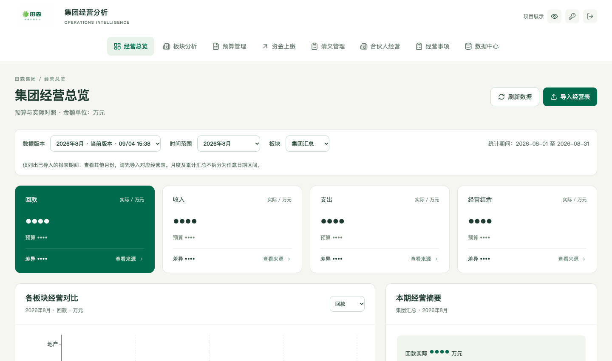Click the document icon on 预算管理 tab
This screenshot has height=361, width=612.
pyautogui.click(x=216, y=46)
